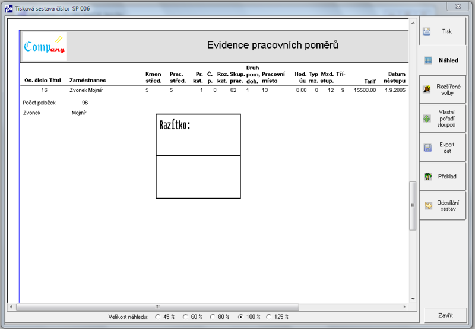The width and height of the screenshot is (475, 329).
Task: Switch to the Náhled preview tab
Action: click(x=442, y=60)
